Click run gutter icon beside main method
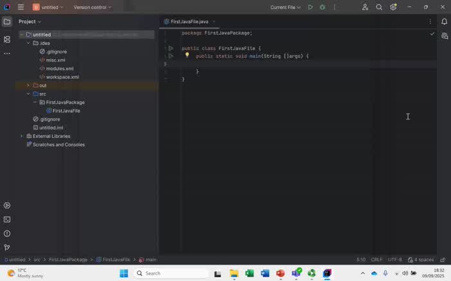The width and height of the screenshot is (451, 281). click(171, 56)
